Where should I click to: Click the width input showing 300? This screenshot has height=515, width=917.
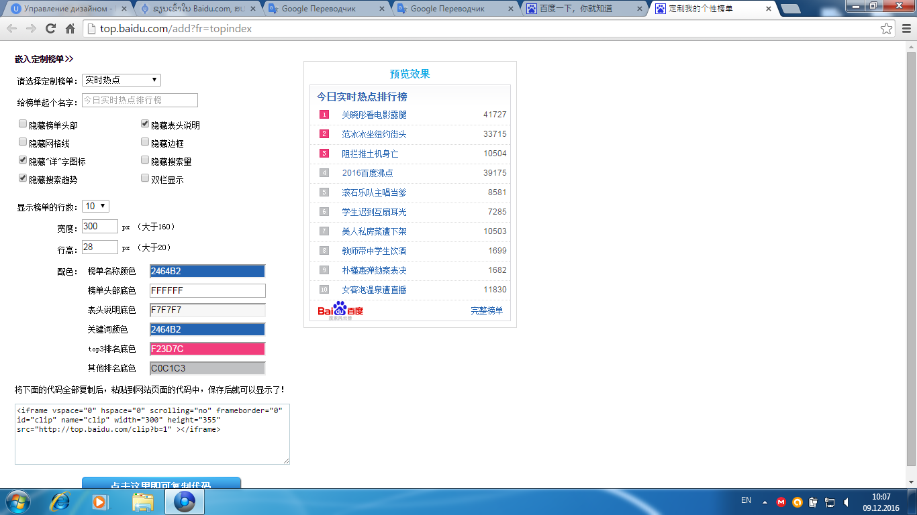click(x=100, y=227)
